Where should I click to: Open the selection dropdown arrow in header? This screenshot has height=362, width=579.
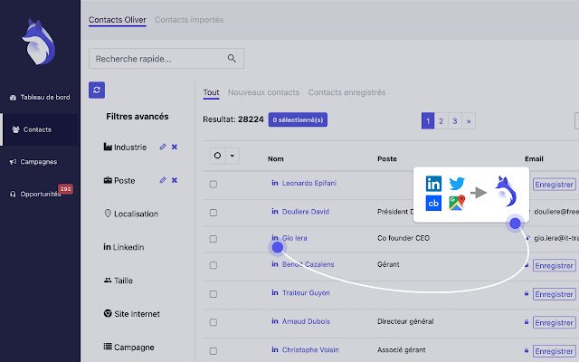[233, 156]
